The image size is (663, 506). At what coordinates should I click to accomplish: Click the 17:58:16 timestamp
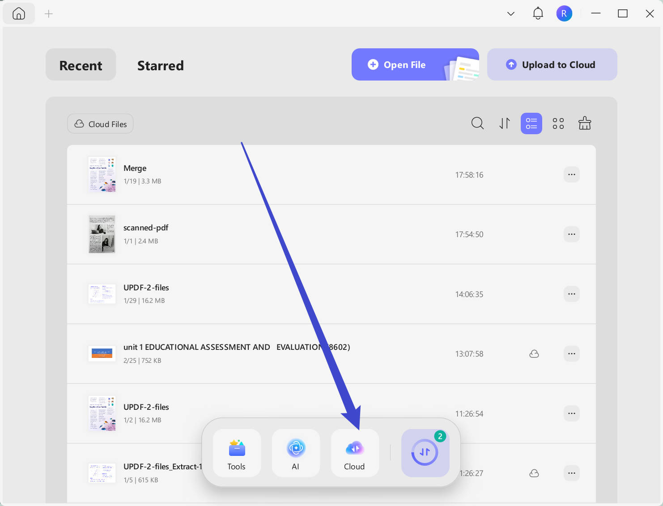click(x=469, y=175)
